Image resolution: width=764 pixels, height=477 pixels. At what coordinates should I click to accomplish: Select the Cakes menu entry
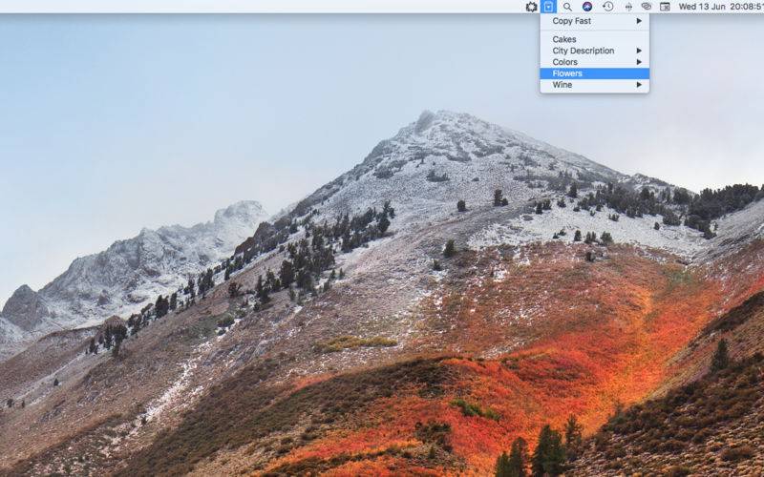click(594, 39)
